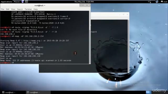
Task: Click 'MAC Address: 00:50:56:FA:6F:3A (VMware)' line
Action: [x=22, y=47]
